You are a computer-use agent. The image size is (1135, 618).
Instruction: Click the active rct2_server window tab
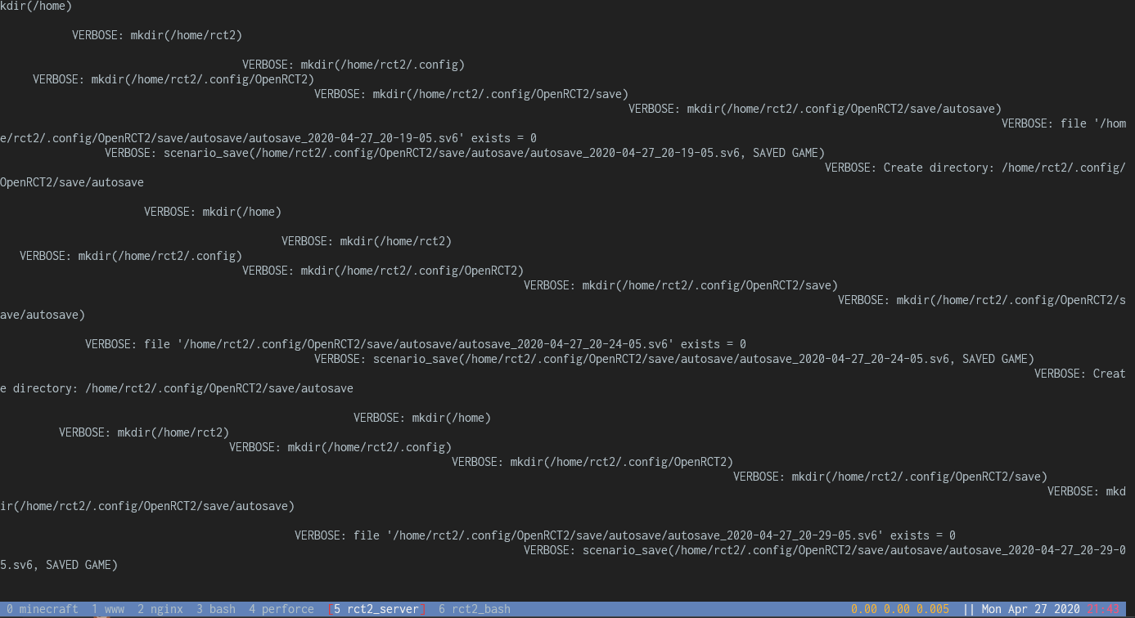pos(376,608)
